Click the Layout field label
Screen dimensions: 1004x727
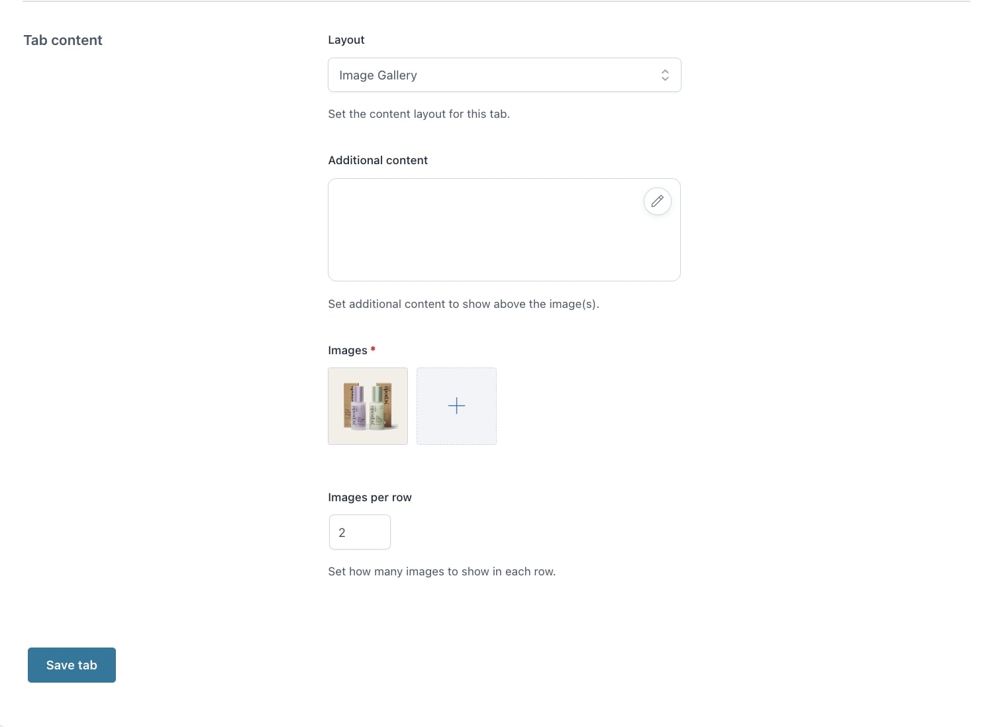coord(346,40)
